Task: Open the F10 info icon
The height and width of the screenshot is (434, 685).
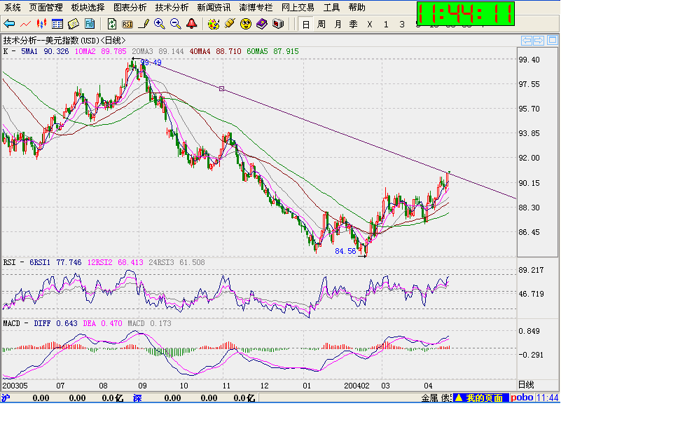Action: (x=90, y=24)
